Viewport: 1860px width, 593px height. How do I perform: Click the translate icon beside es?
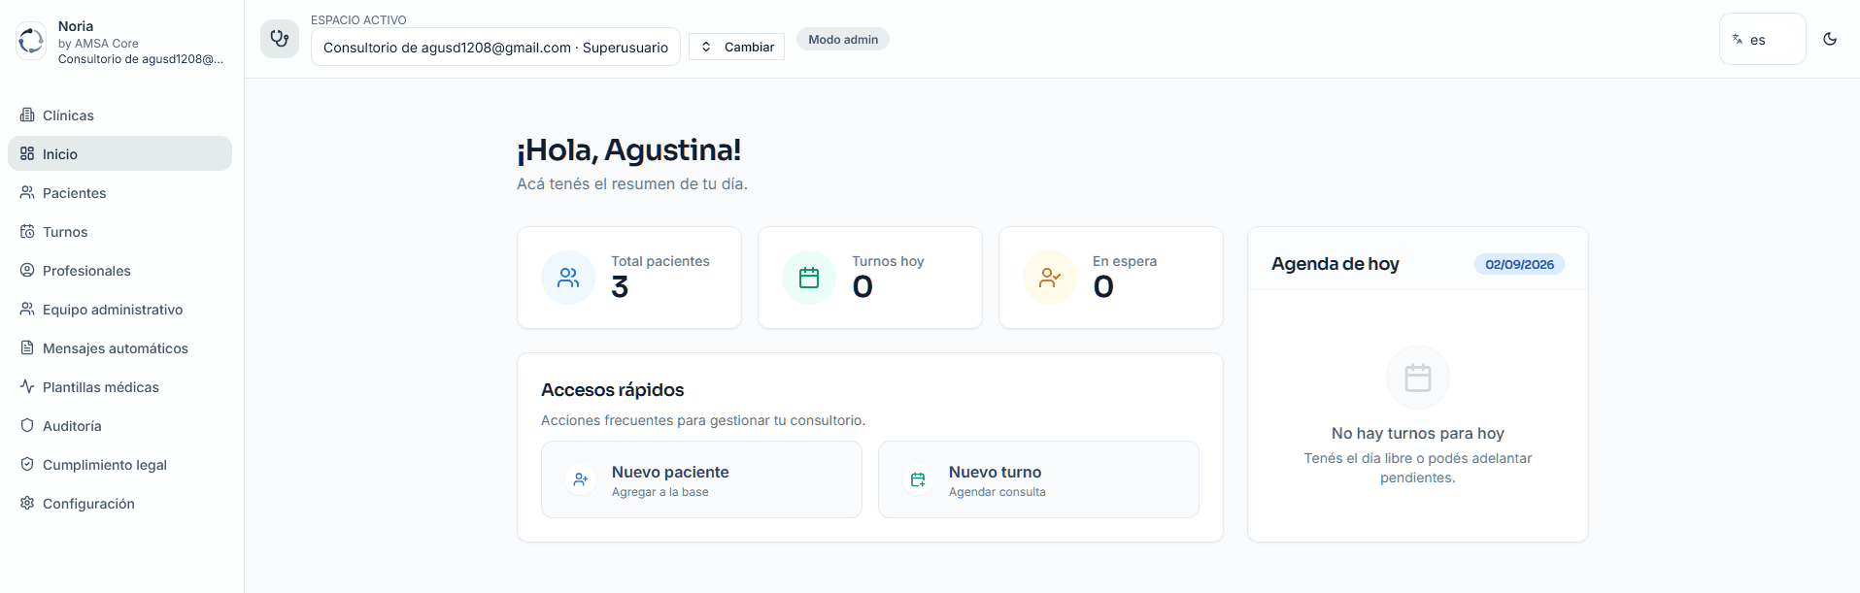(1738, 39)
